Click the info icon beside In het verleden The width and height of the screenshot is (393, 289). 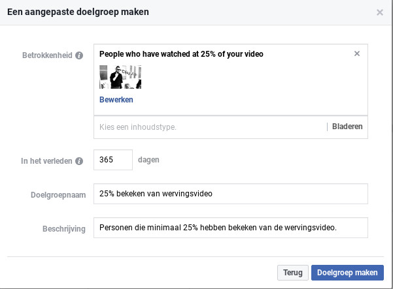pyautogui.click(x=79, y=161)
